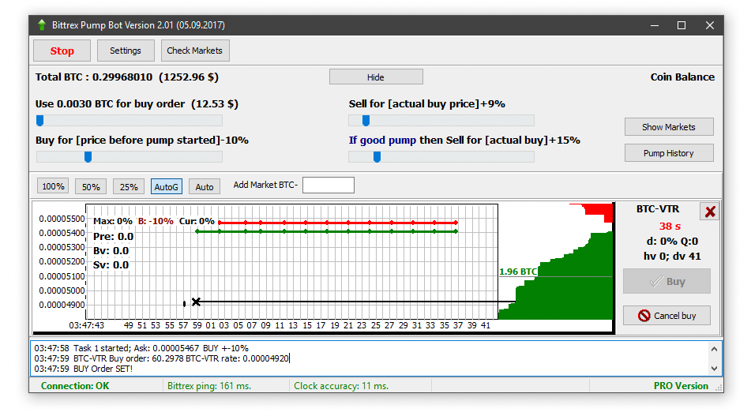The image size is (751, 416).
Task: Click the Coin Balance label
Action: coord(682,77)
